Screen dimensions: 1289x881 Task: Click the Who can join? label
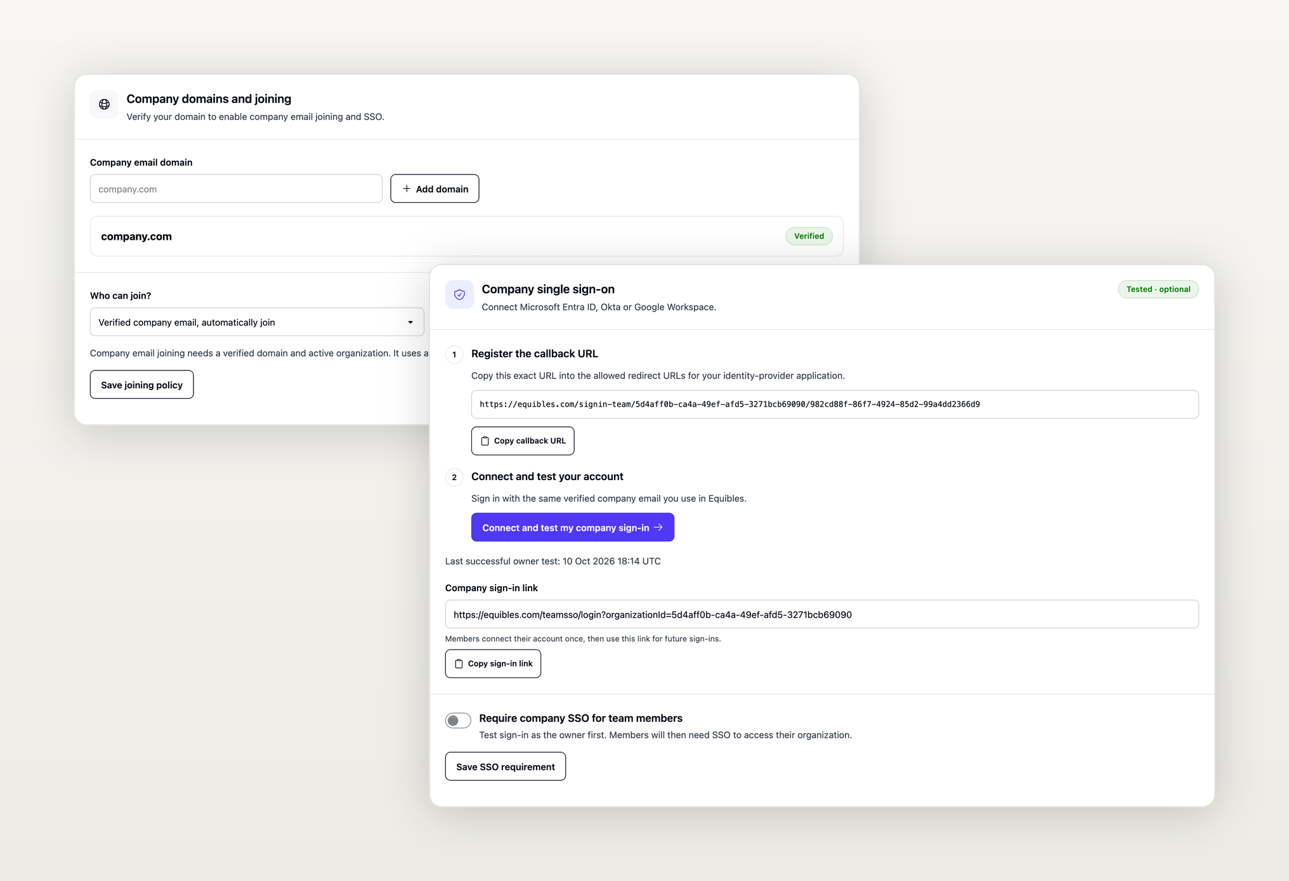[121, 296]
